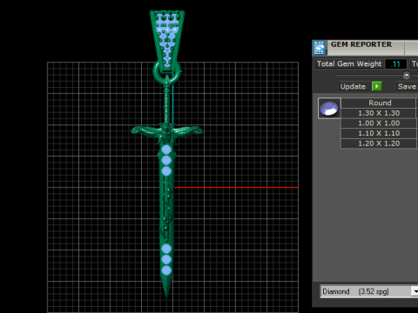Click the Save button
Viewport: 418px width, 313px height.
tap(407, 86)
